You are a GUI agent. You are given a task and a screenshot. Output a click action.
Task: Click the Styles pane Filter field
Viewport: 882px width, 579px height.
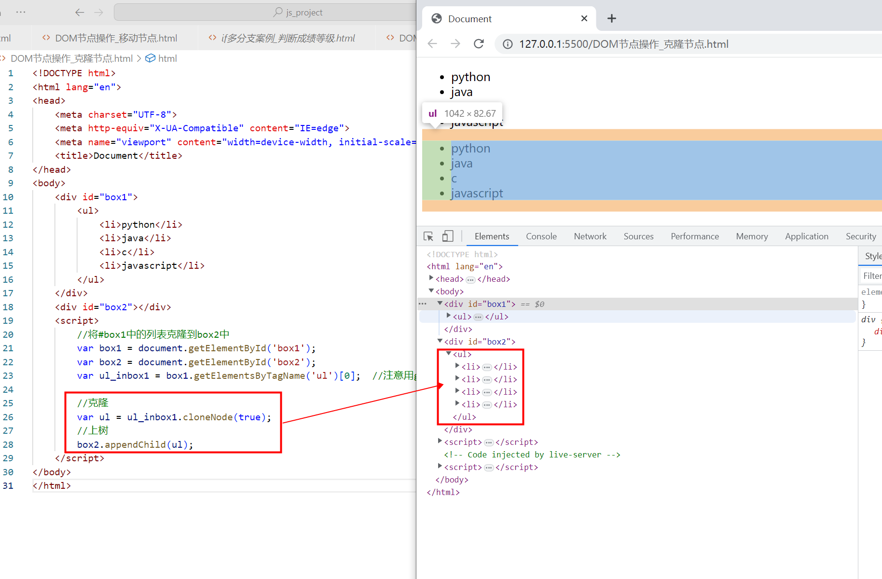(x=871, y=276)
